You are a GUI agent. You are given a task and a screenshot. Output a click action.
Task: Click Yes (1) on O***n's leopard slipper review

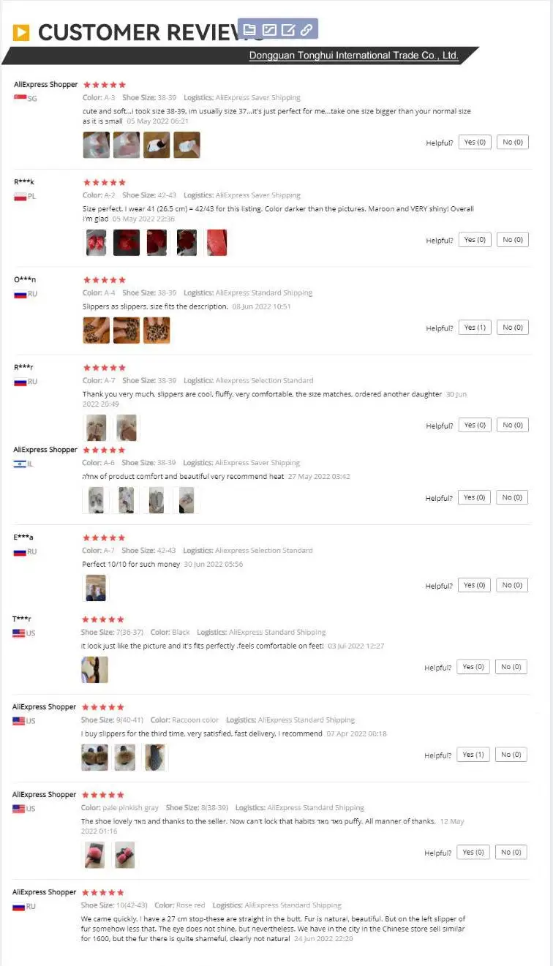pos(475,328)
